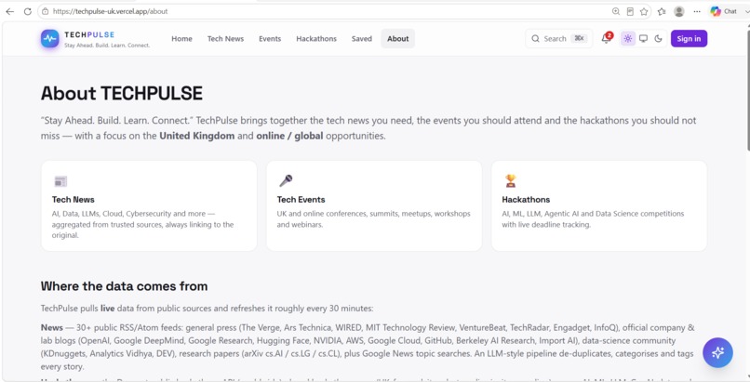Click the trophy icon on Hackathons card

510,180
